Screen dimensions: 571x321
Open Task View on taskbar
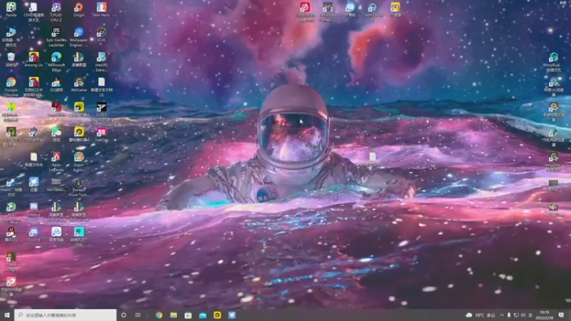click(138, 315)
